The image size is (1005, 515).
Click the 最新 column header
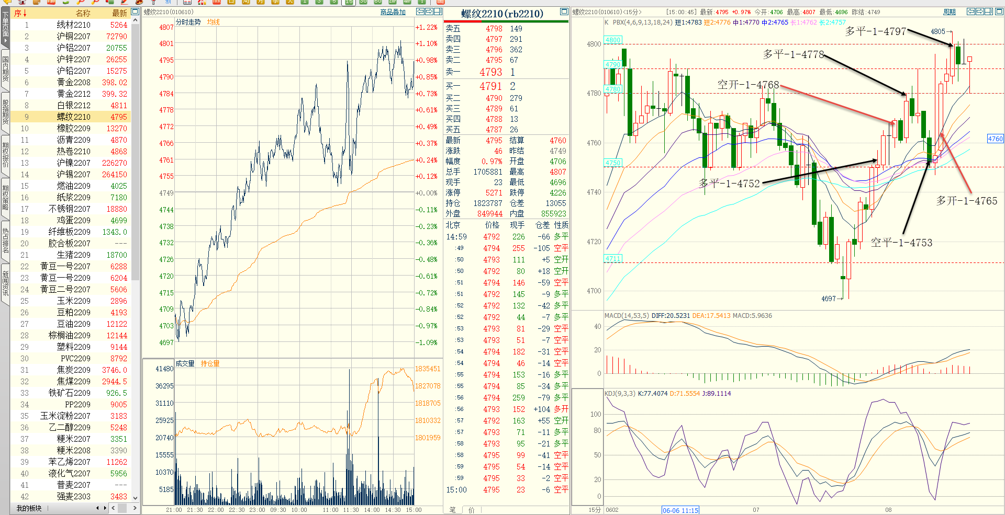click(x=119, y=13)
